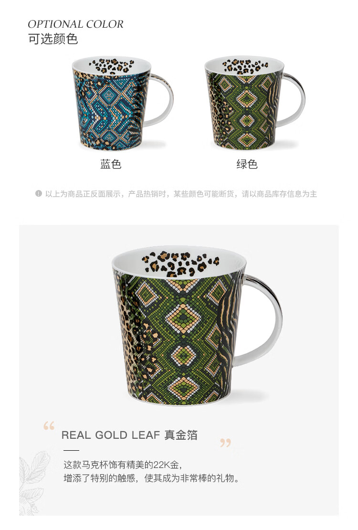Click the REAL GOLD LEAF 真金箔 title

point(129,435)
